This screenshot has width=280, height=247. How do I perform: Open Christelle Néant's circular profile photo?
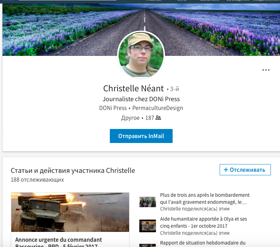141,54
